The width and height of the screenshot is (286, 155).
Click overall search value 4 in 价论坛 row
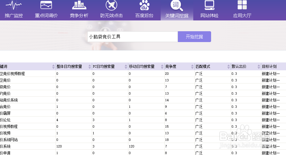click(x=57, y=120)
